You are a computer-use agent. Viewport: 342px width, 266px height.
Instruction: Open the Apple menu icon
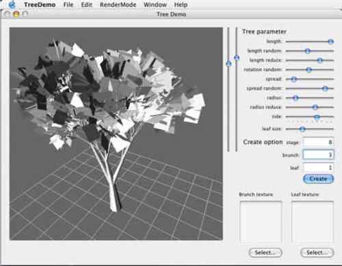(12, 4)
